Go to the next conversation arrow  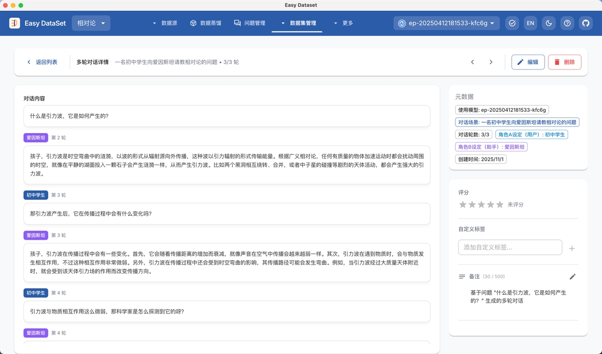[491, 62]
